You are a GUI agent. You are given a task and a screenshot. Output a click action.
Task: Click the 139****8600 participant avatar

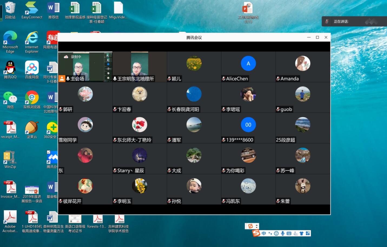pyautogui.click(x=248, y=125)
